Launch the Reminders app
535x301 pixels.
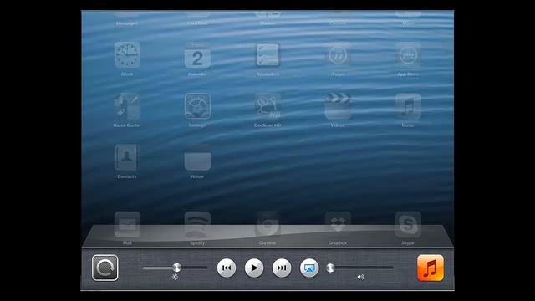(x=267, y=55)
